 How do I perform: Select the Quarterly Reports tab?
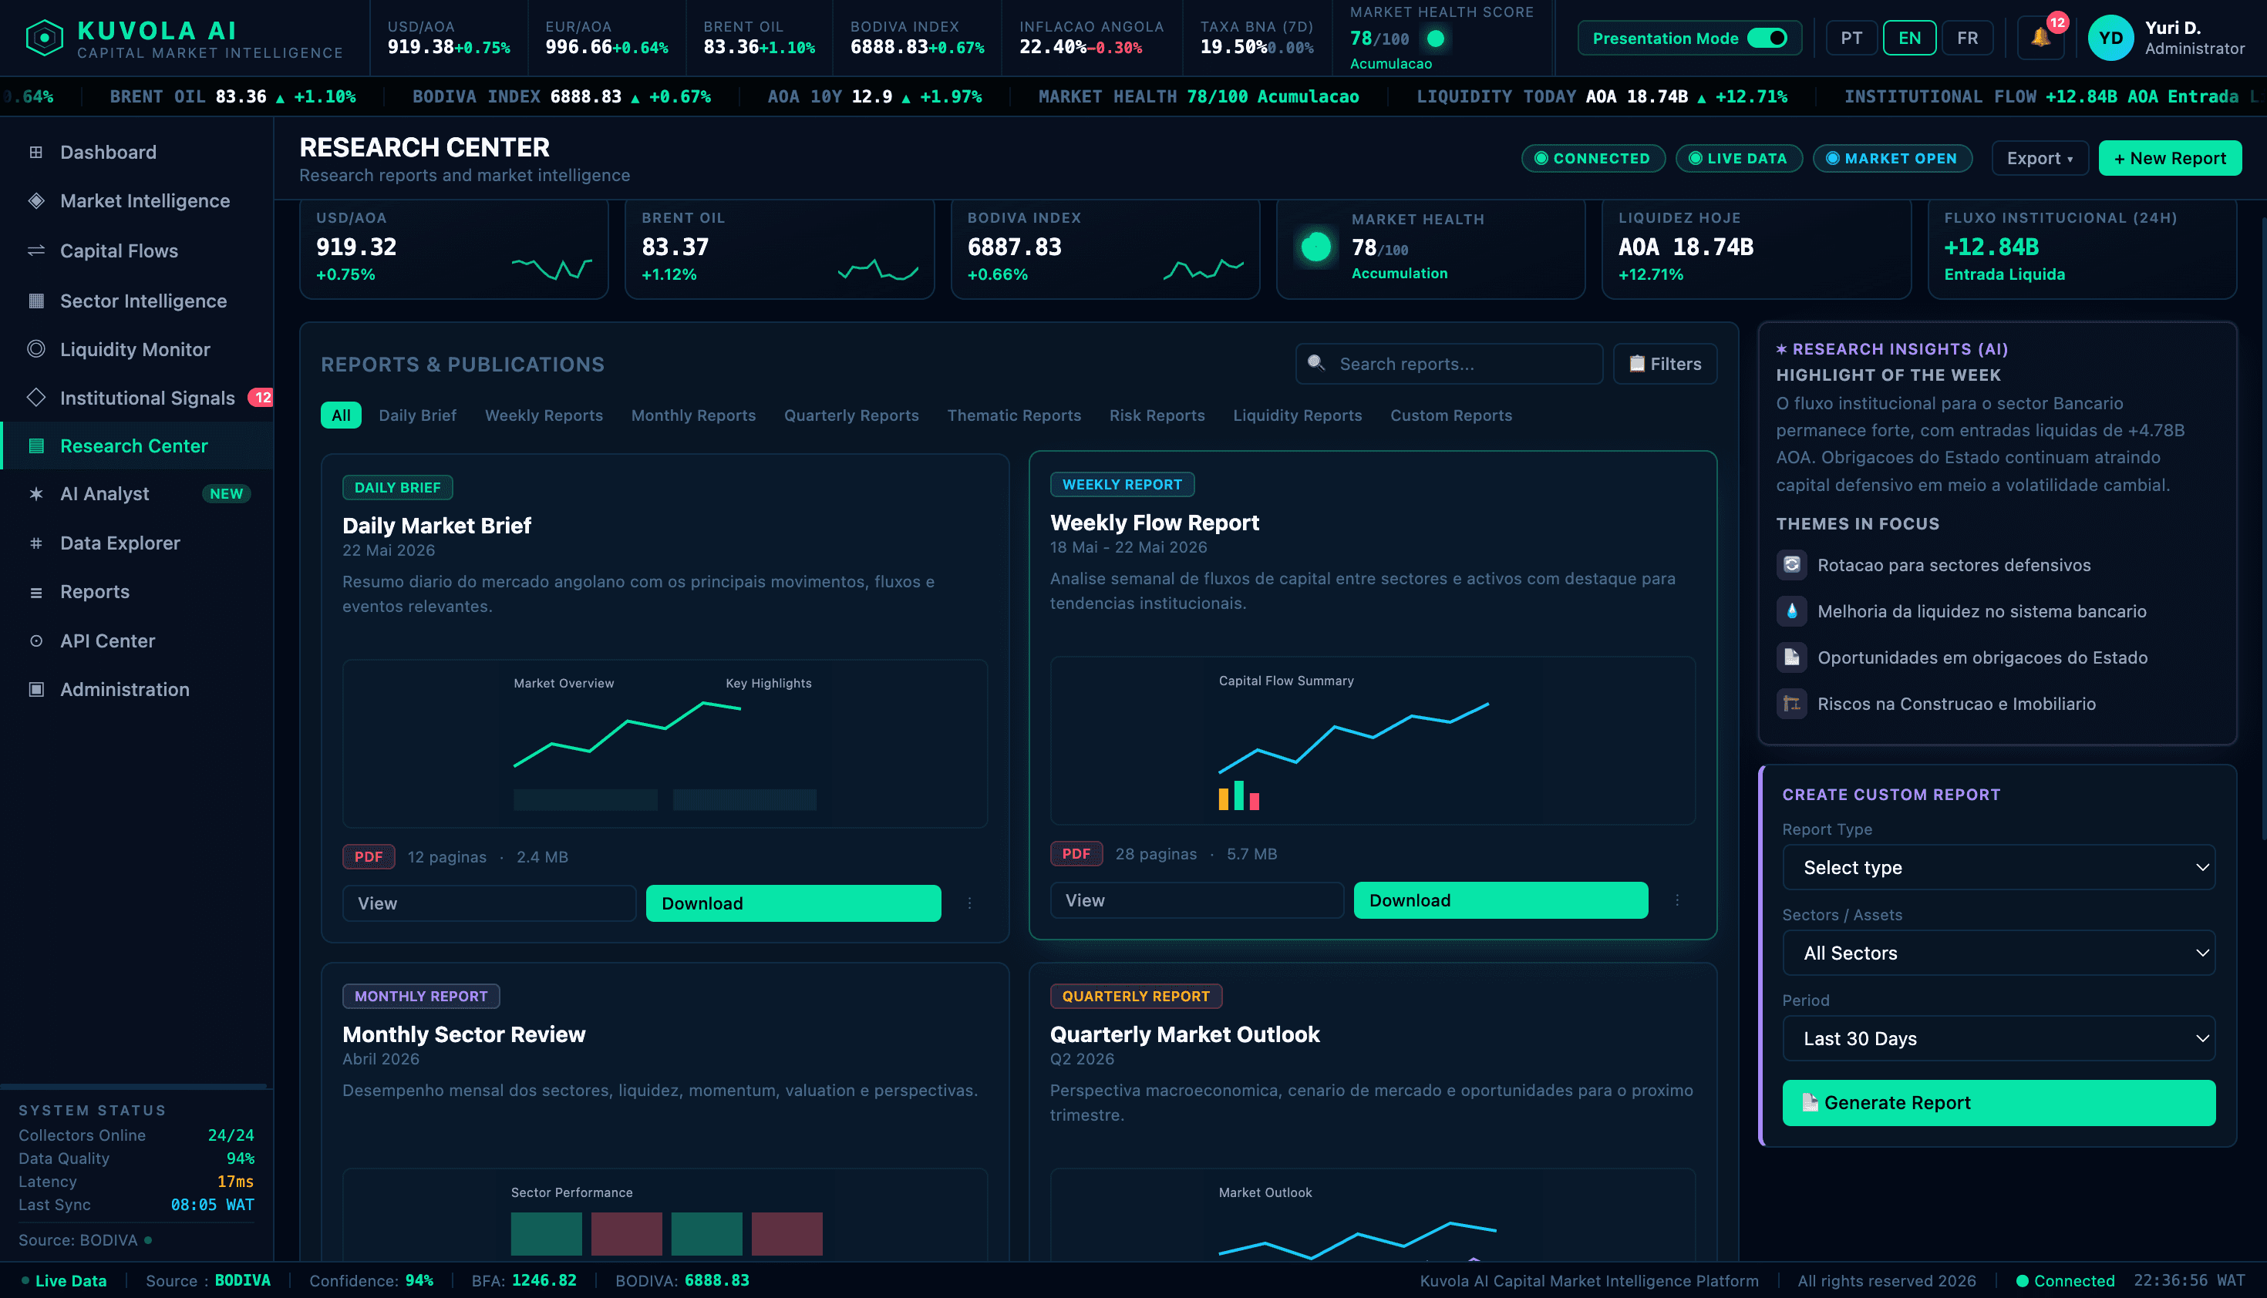pyautogui.click(x=851, y=415)
